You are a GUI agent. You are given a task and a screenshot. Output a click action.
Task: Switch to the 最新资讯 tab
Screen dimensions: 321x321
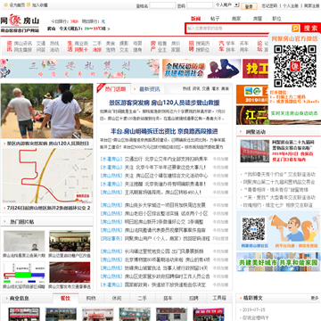click(x=149, y=89)
